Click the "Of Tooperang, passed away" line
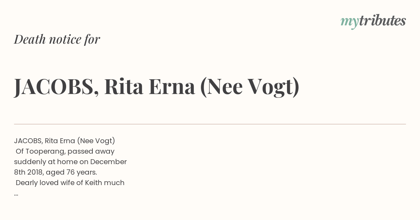 [x=65, y=152]
